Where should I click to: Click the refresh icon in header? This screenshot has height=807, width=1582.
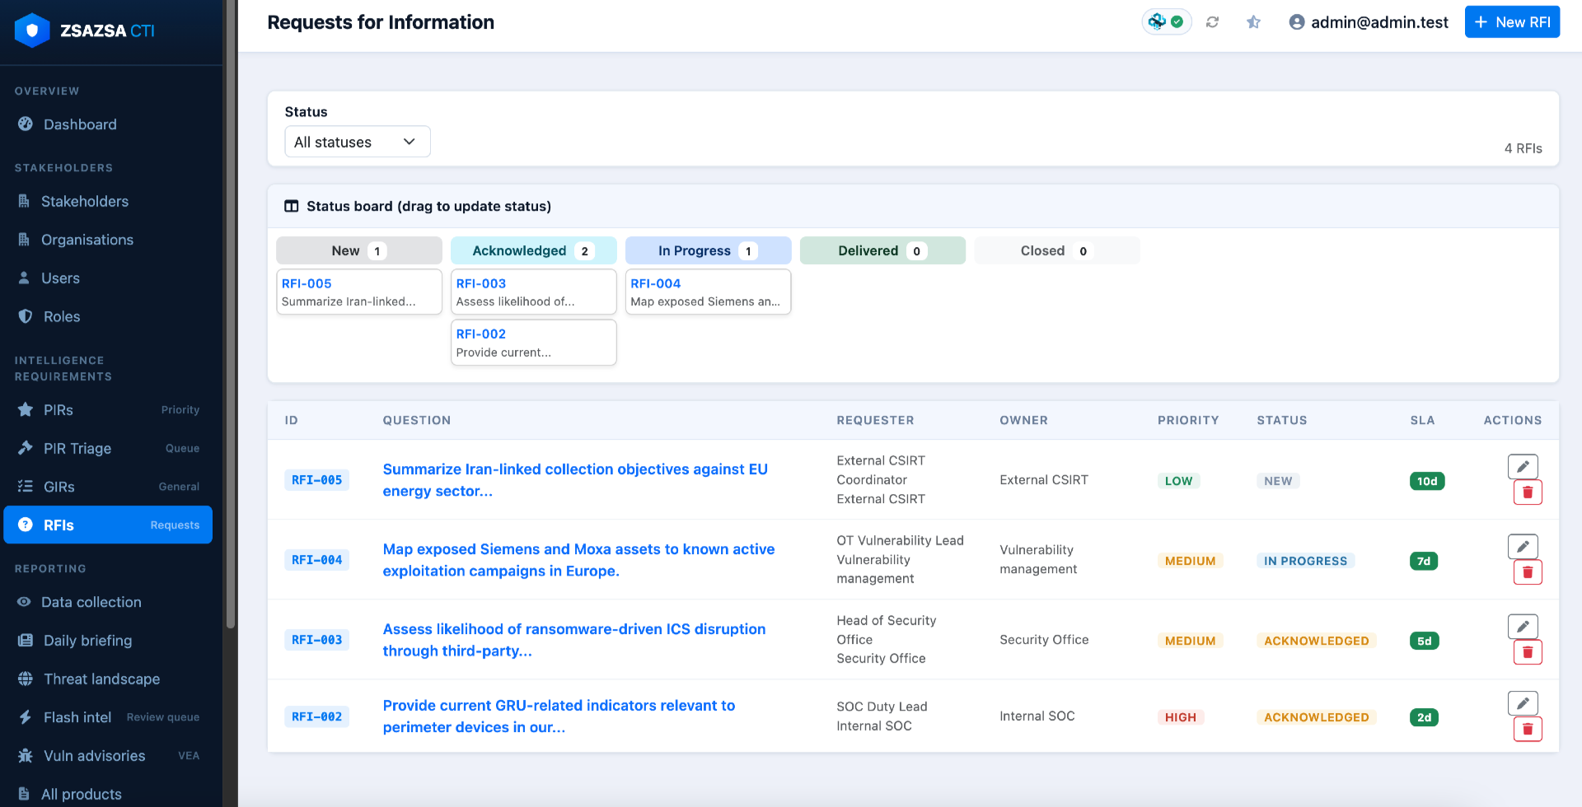[1212, 22]
